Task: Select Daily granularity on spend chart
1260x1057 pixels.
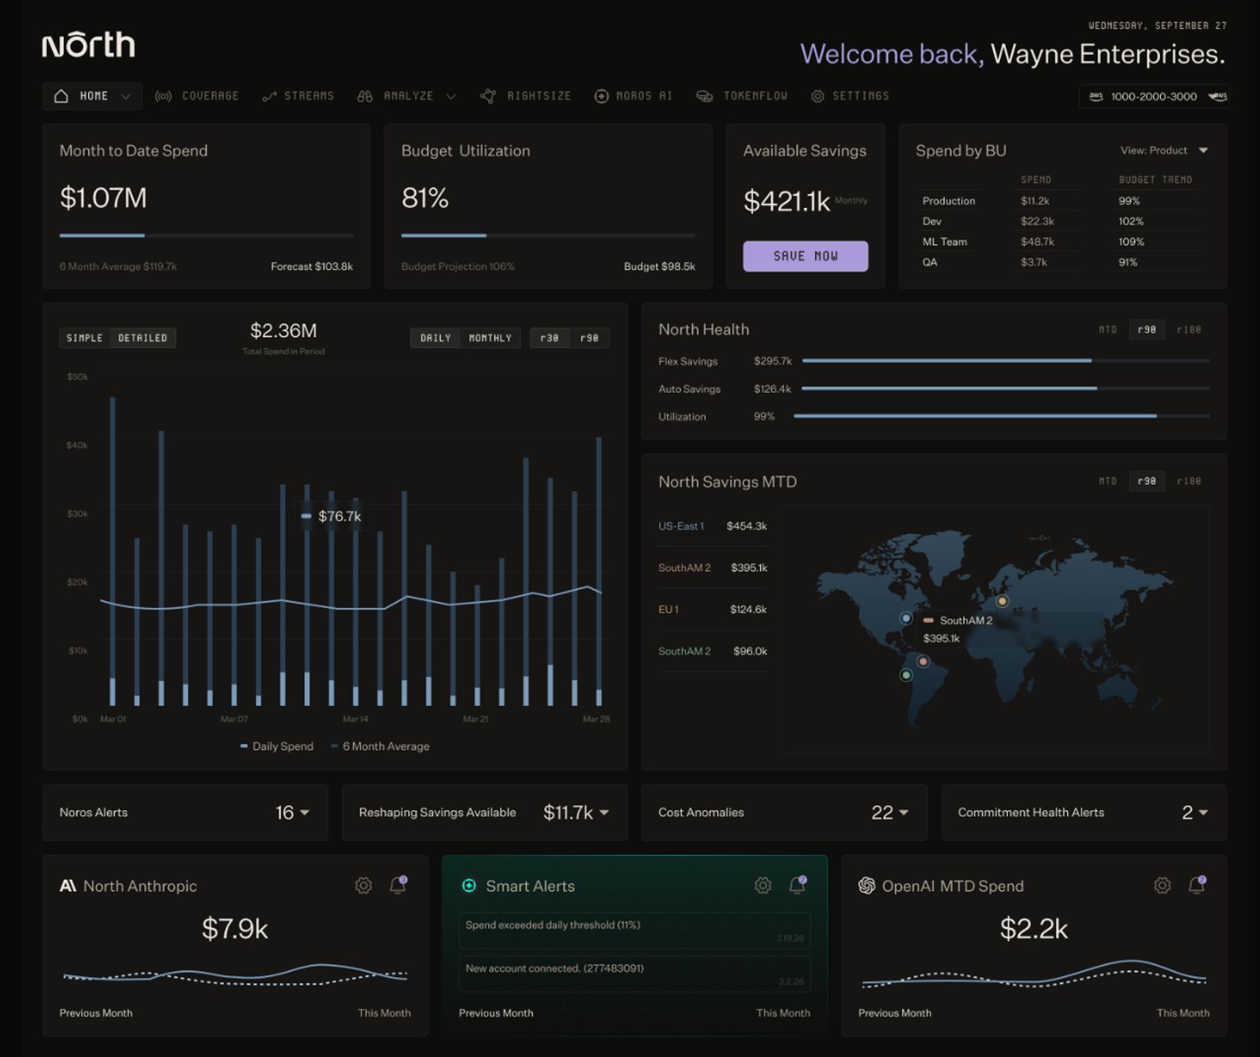Action: [x=435, y=338]
